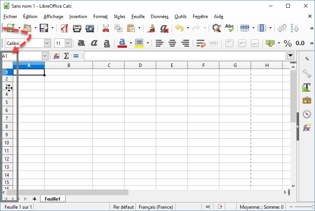The height and width of the screenshot is (211, 315).
Task: Click the Sum (Σ) icon
Action: pos(66,56)
